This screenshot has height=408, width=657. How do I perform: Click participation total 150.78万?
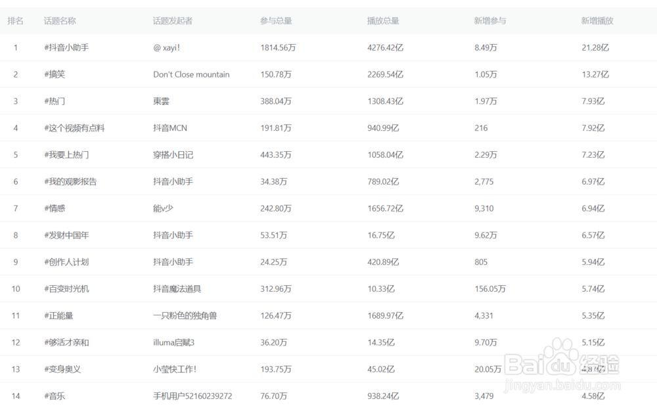[276, 74]
